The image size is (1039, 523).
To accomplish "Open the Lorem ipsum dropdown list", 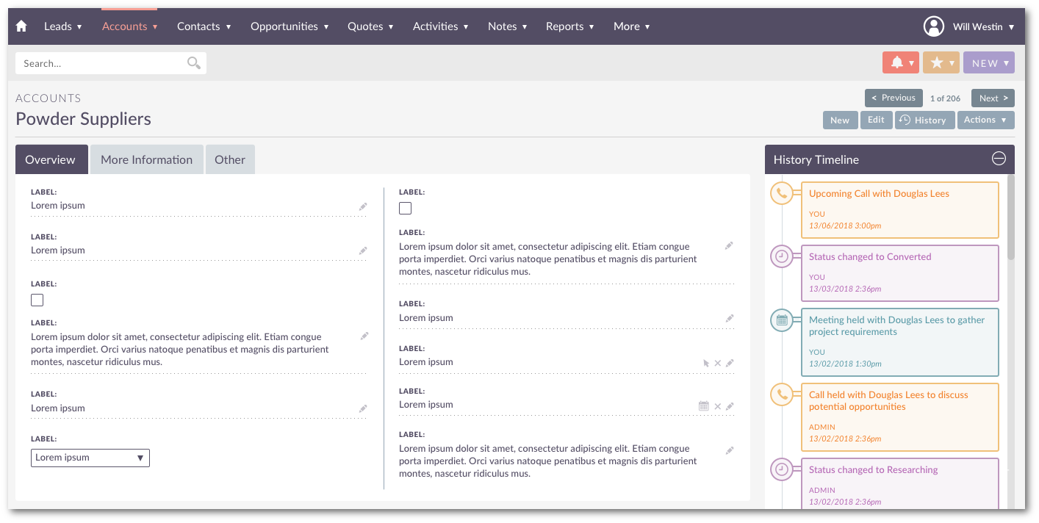I will point(90,458).
